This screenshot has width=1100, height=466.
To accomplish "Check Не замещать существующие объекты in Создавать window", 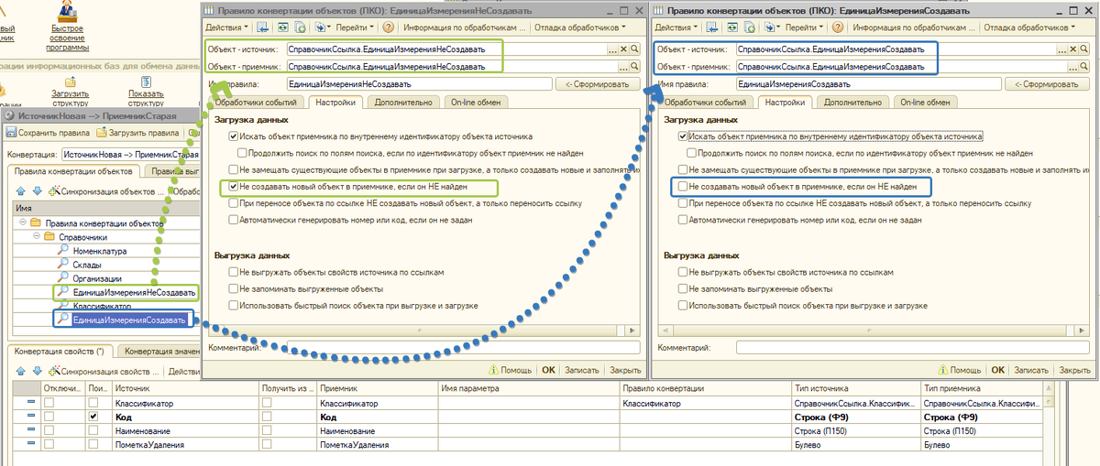I will [683, 170].
